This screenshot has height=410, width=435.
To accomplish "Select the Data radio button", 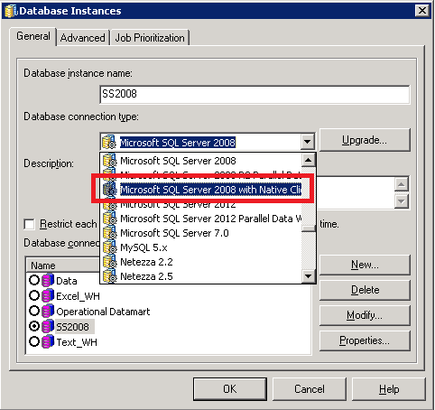I will (34, 280).
